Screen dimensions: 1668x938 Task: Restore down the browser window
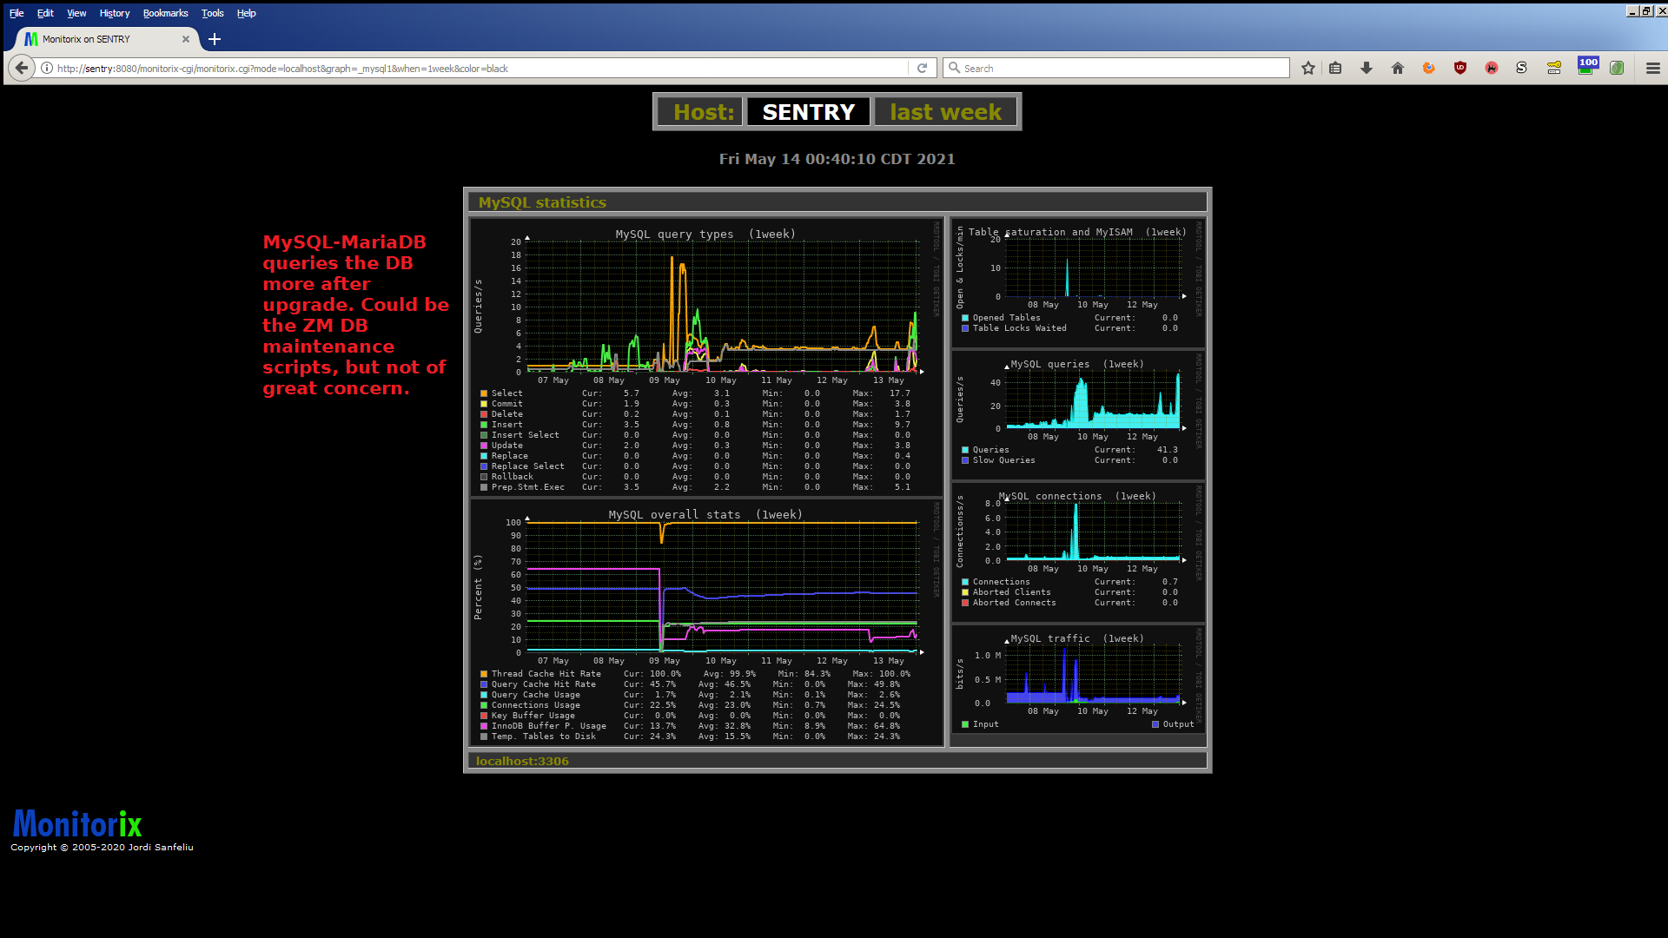[x=1646, y=11]
